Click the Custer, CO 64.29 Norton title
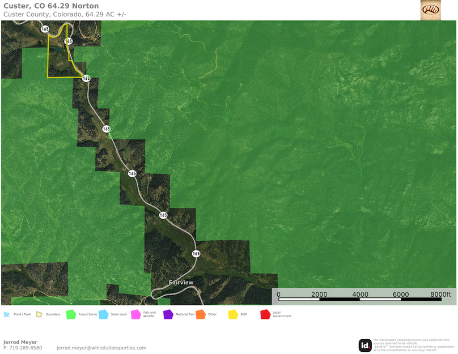Image resolution: width=458 pixels, height=354 pixels. 51,5
